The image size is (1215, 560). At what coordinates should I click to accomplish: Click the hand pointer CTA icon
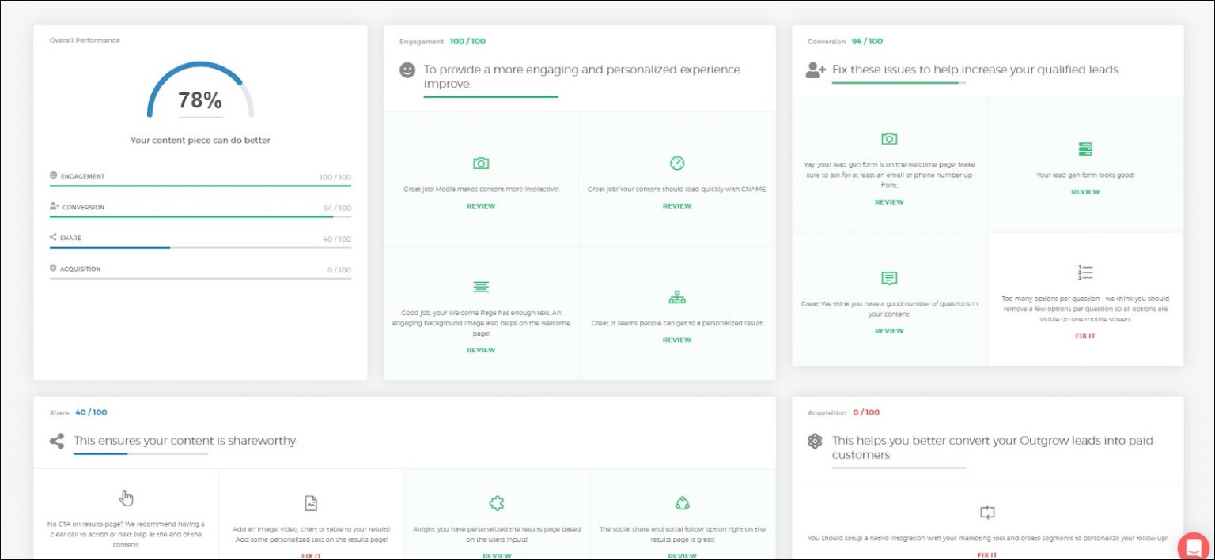[127, 498]
